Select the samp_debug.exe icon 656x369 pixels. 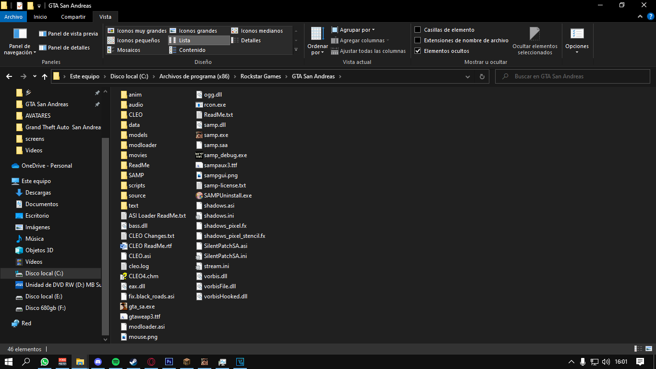200,155
